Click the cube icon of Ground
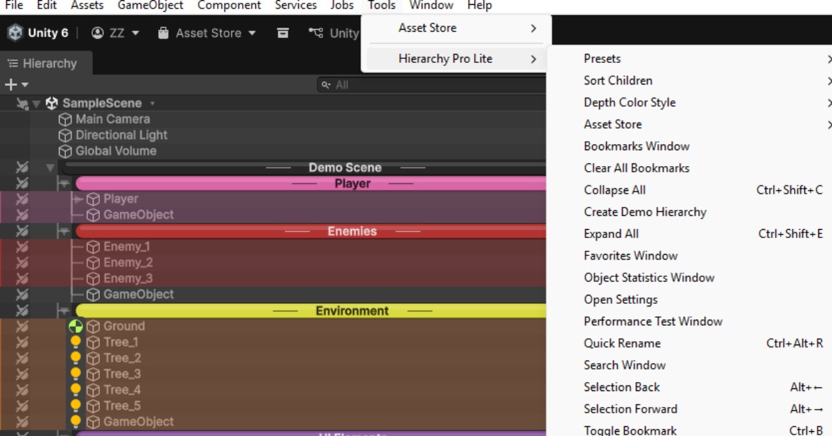Image resolution: width=832 pixels, height=436 pixels. coord(93,326)
